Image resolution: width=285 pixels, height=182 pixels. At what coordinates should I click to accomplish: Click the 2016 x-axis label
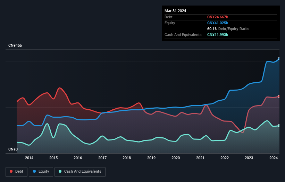78,158
